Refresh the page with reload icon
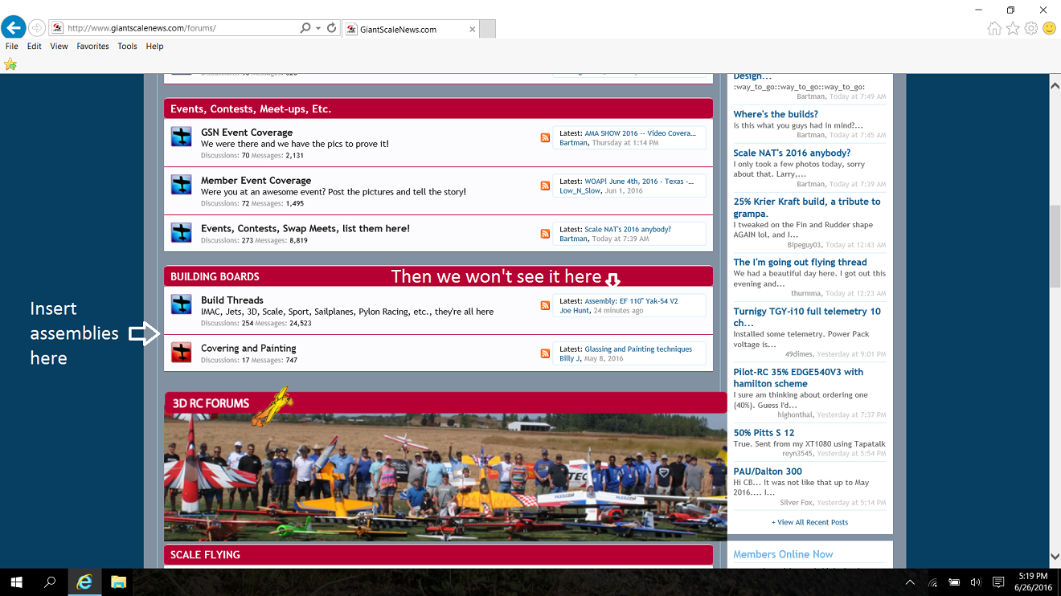Image resolution: width=1061 pixels, height=596 pixels. pos(331,28)
